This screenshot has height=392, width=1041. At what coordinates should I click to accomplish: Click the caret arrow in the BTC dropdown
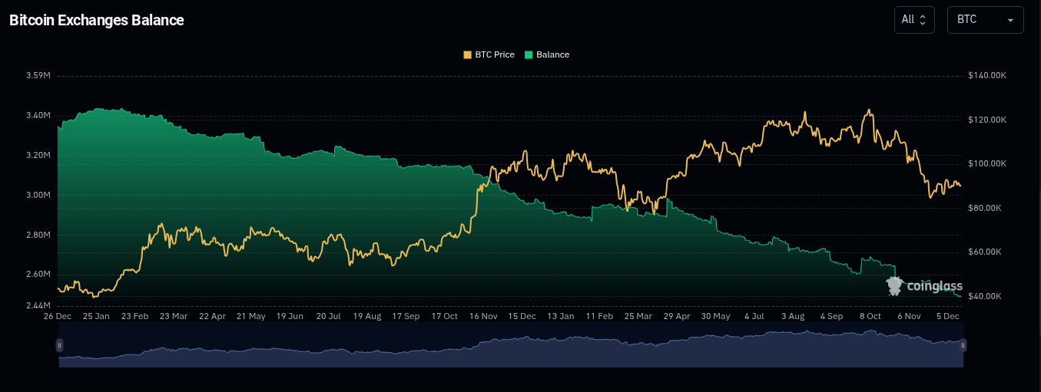point(1010,21)
